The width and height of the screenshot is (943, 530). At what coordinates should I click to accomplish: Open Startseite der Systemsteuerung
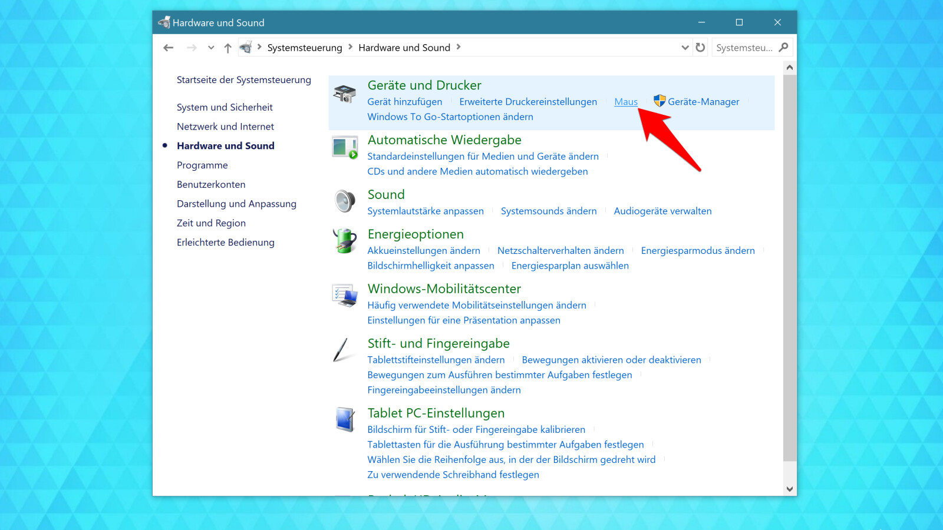(244, 80)
